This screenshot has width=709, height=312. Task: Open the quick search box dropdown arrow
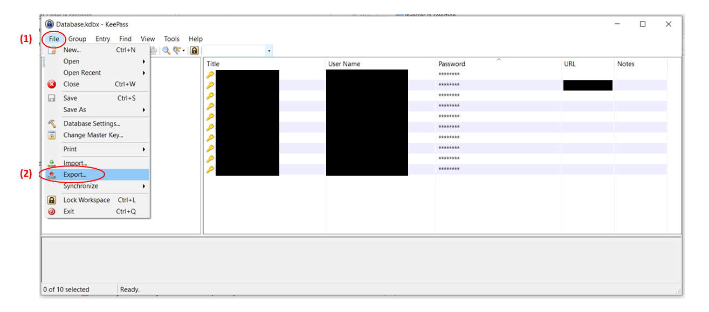coord(269,51)
